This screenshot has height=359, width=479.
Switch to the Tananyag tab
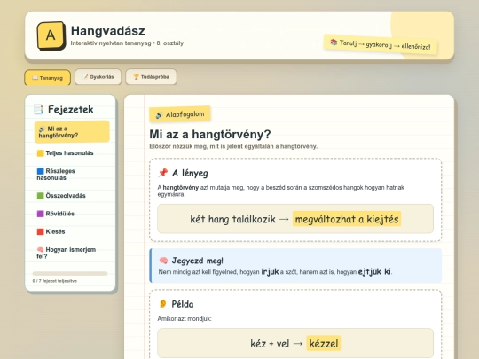[x=47, y=78]
